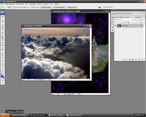This screenshot has height=117, width=146.
Task: Switch to 'Гистограмма' tab
Action: pos(127,13)
